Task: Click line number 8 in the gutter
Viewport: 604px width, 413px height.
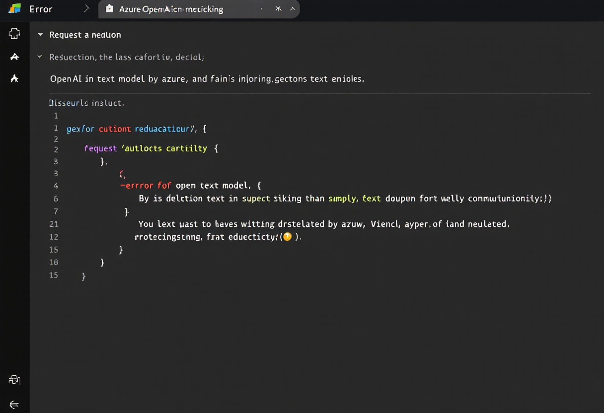Action: tap(56, 161)
